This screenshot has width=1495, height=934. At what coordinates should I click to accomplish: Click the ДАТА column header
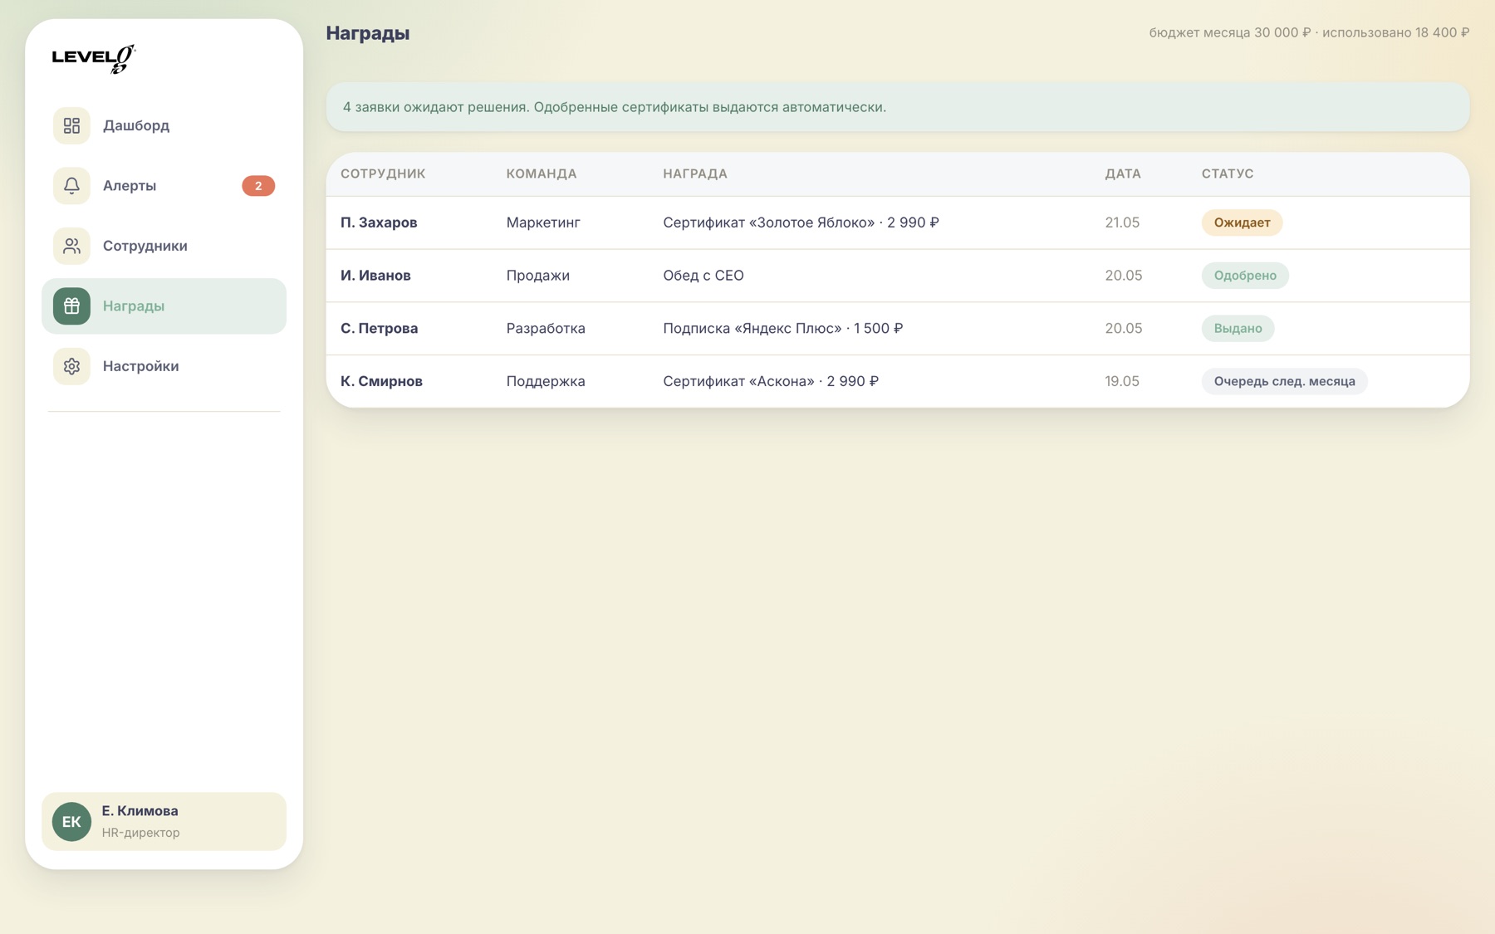[x=1123, y=174]
